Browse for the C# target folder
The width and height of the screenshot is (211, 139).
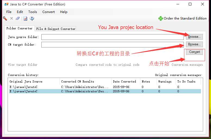(x=194, y=44)
